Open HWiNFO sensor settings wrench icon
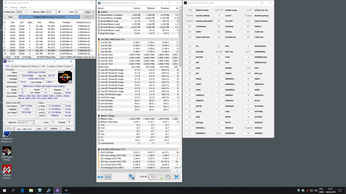The height and width of the screenshot is (194, 346). tap(168, 177)
